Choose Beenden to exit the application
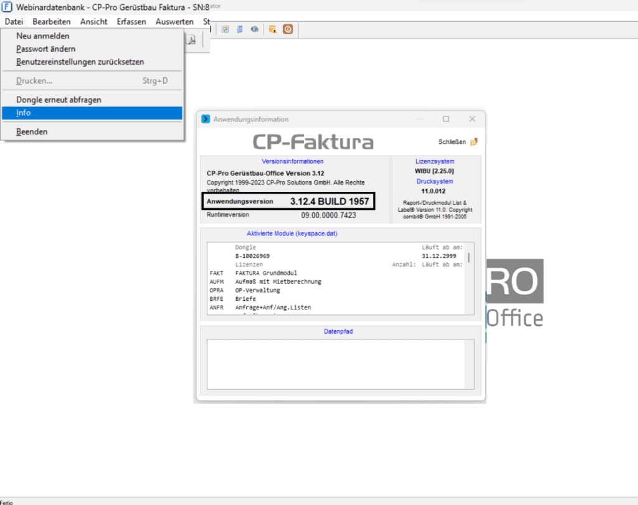Screen dimensions: 638x505 tap(92, 132)
